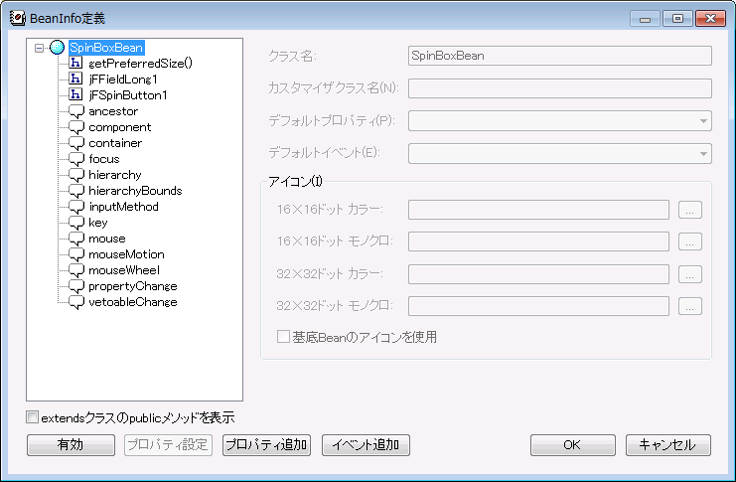Viewport: 736px width, 482px height.
Task: Select the hierarchyBounds event entry
Action: pyautogui.click(x=135, y=191)
